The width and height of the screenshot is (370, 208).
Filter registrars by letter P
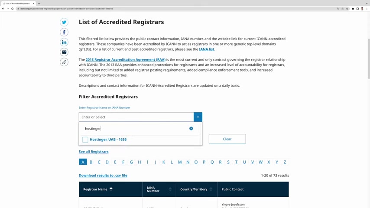click(x=204, y=162)
